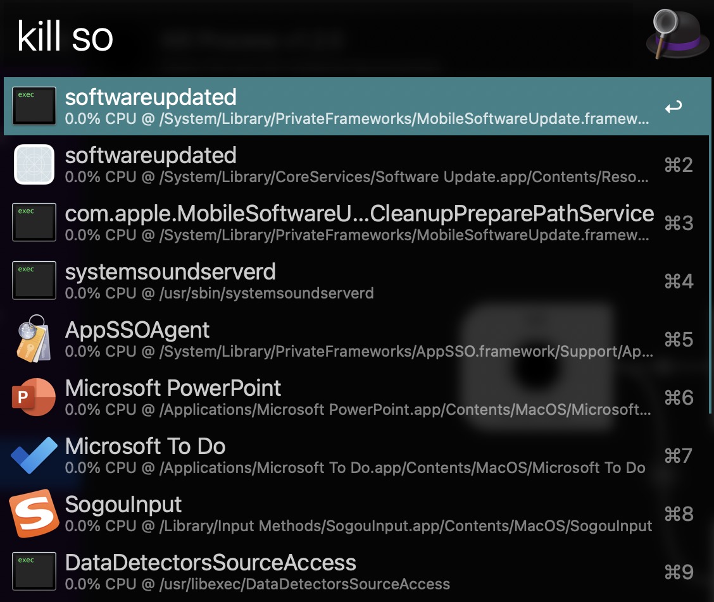Click the exec icon beside systemsoundserverd

[x=34, y=280]
